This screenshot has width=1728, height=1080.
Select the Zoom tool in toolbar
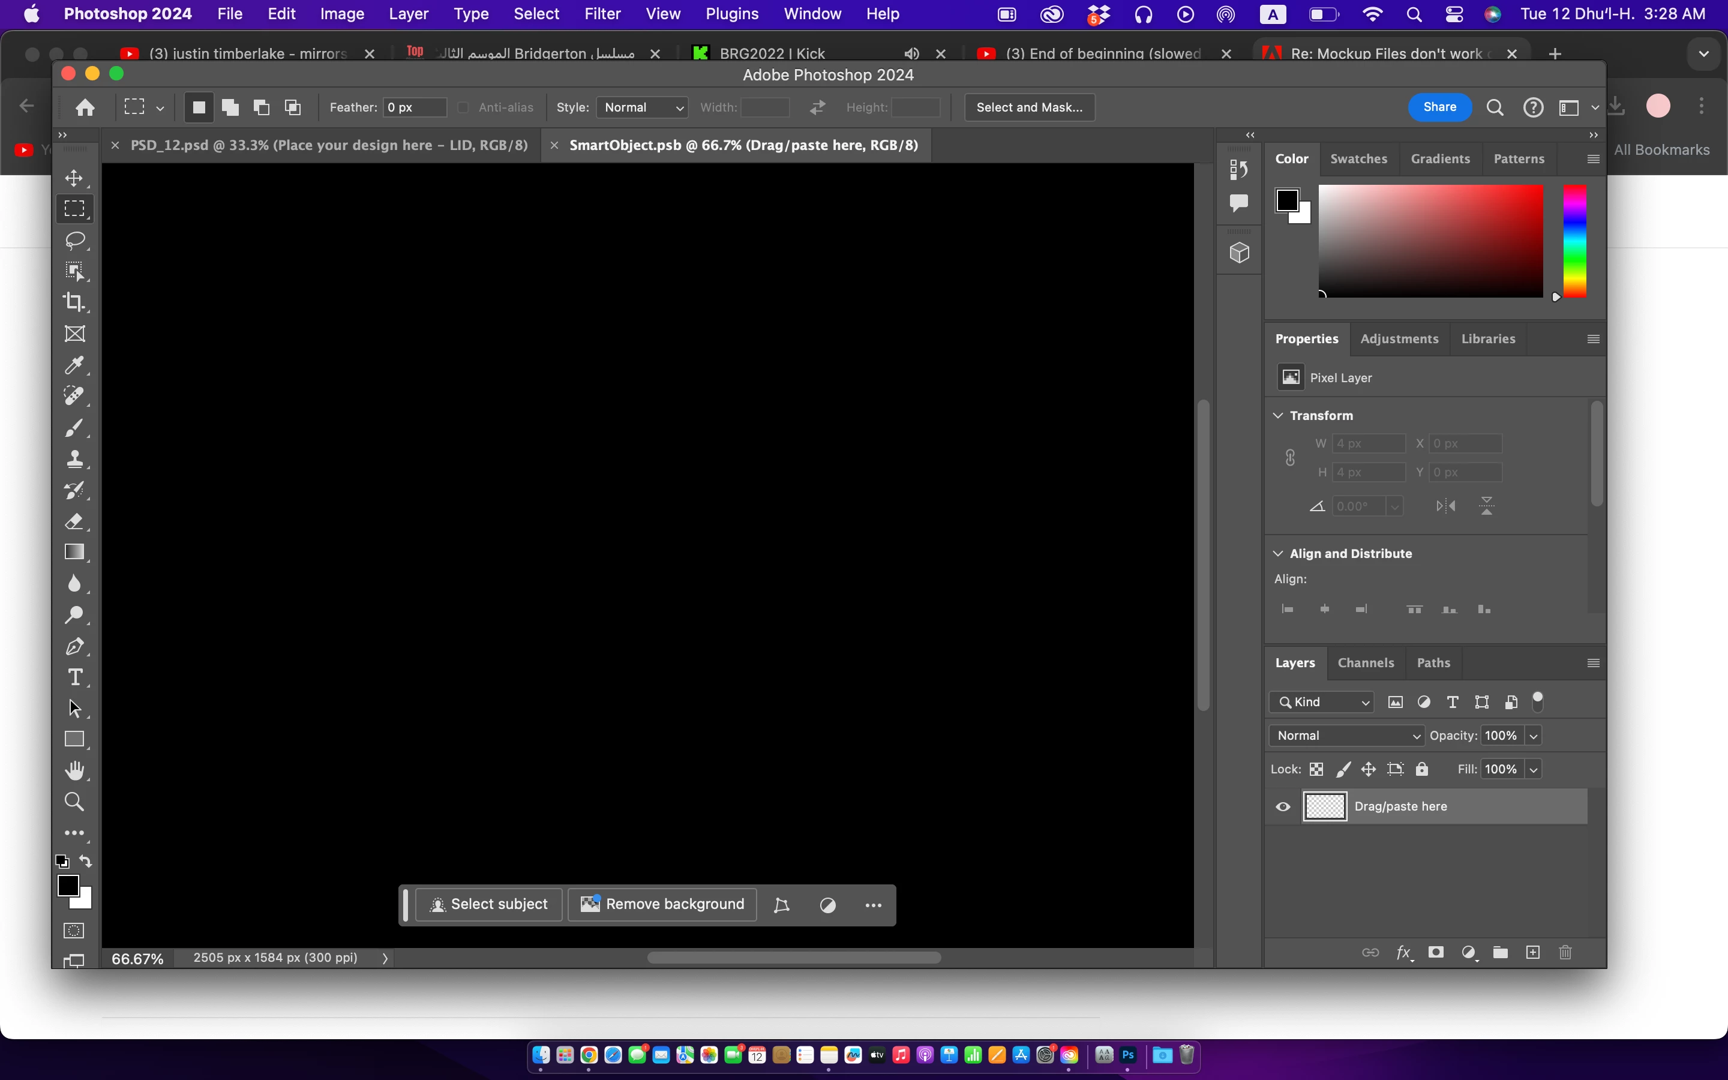(74, 802)
